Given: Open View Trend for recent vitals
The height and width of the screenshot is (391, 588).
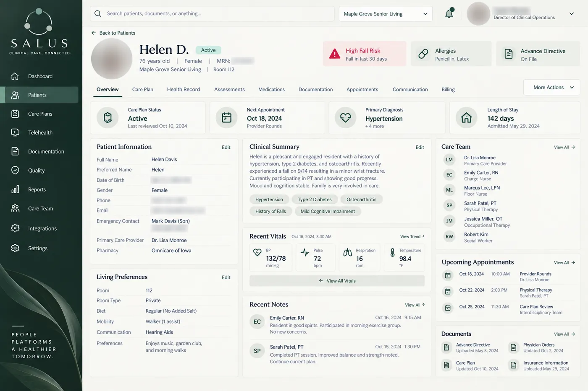Looking at the screenshot, I should 412,236.
